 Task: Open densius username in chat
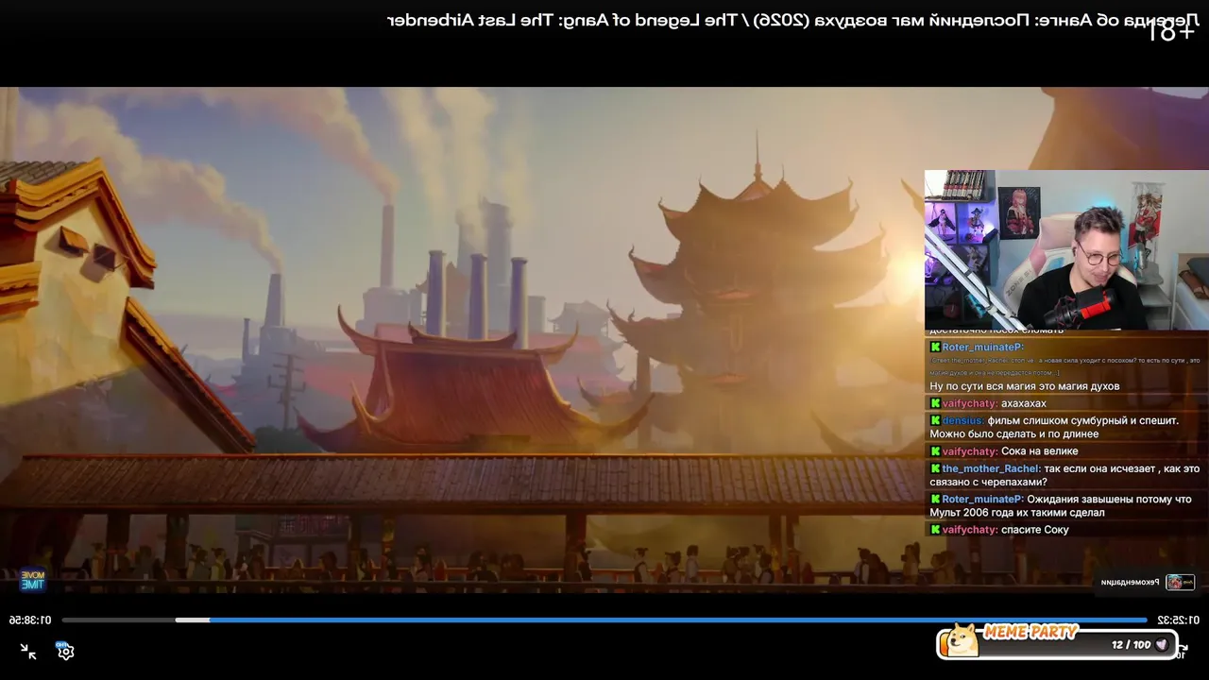[963, 420]
